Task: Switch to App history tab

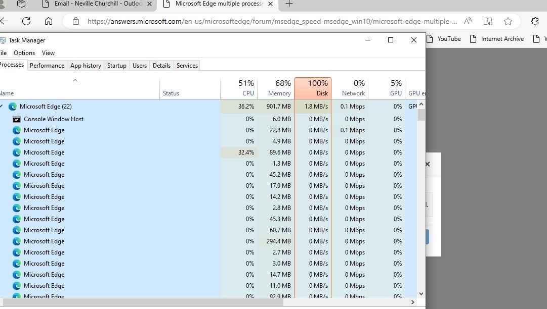Action: point(86,66)
